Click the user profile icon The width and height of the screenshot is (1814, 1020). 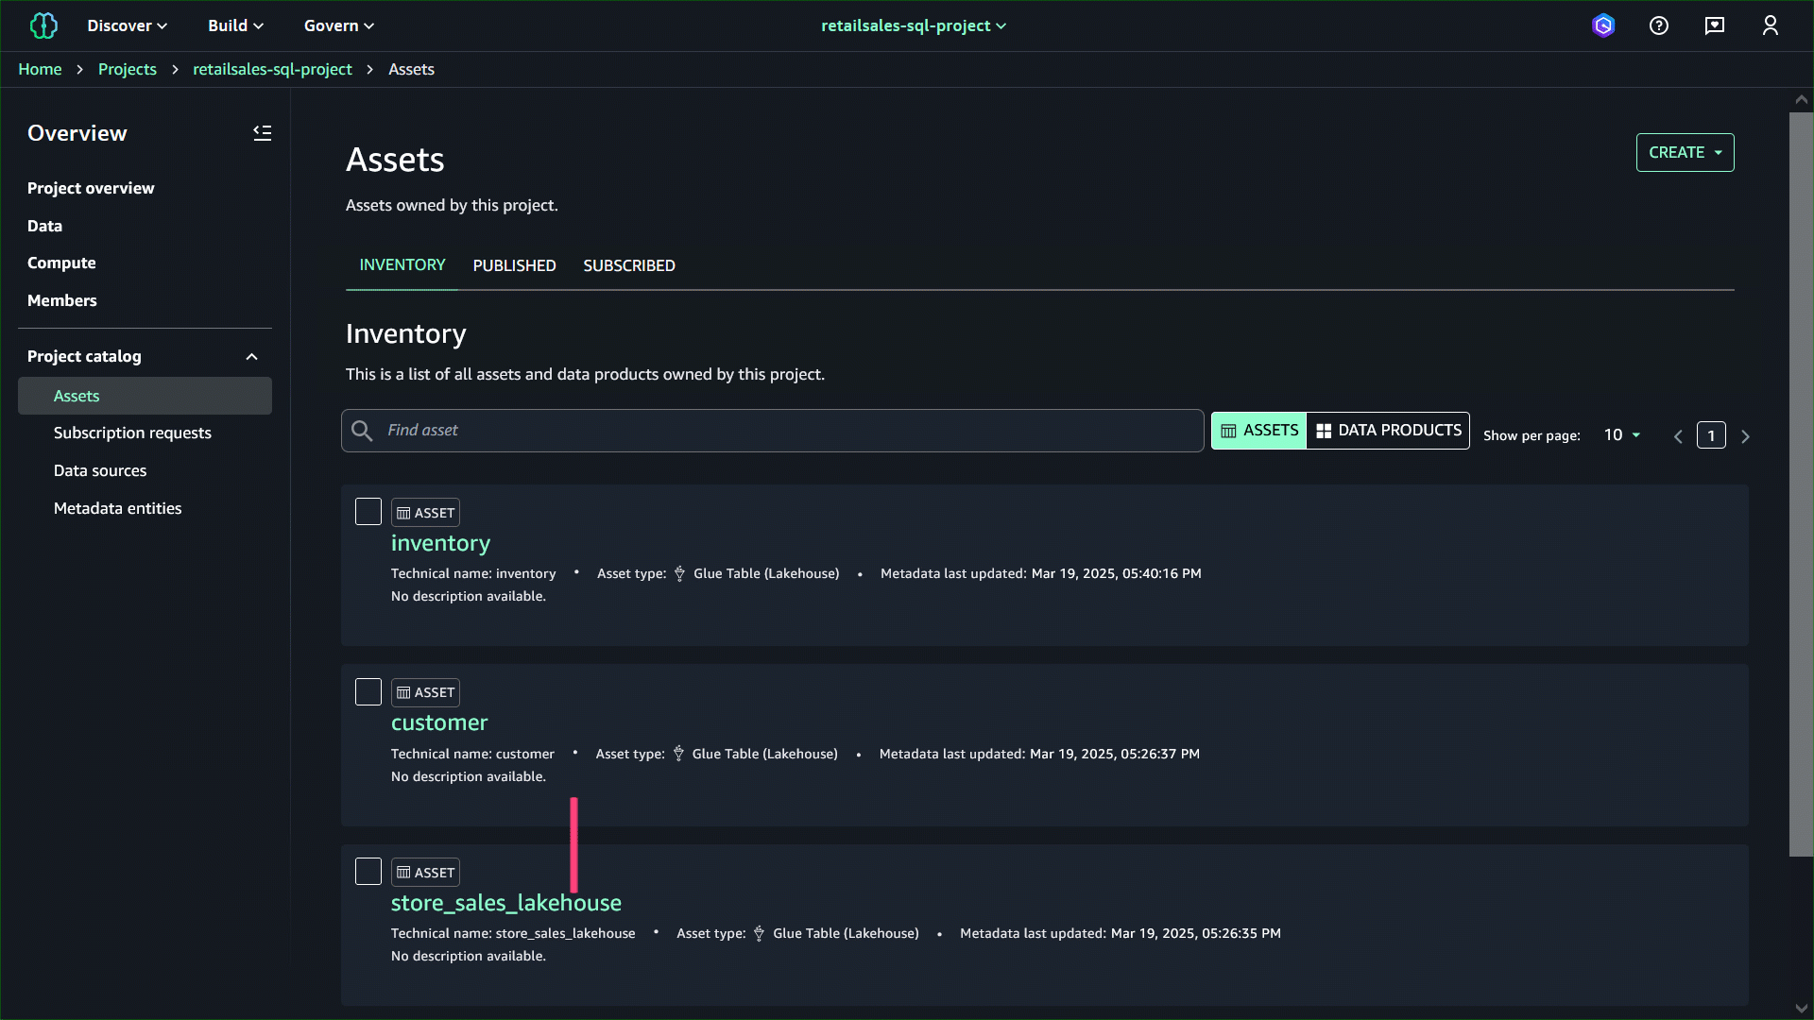[x=1771, y=25]
